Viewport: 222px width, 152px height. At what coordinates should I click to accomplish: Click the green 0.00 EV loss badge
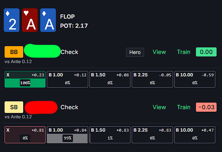[x=206, y=52]
